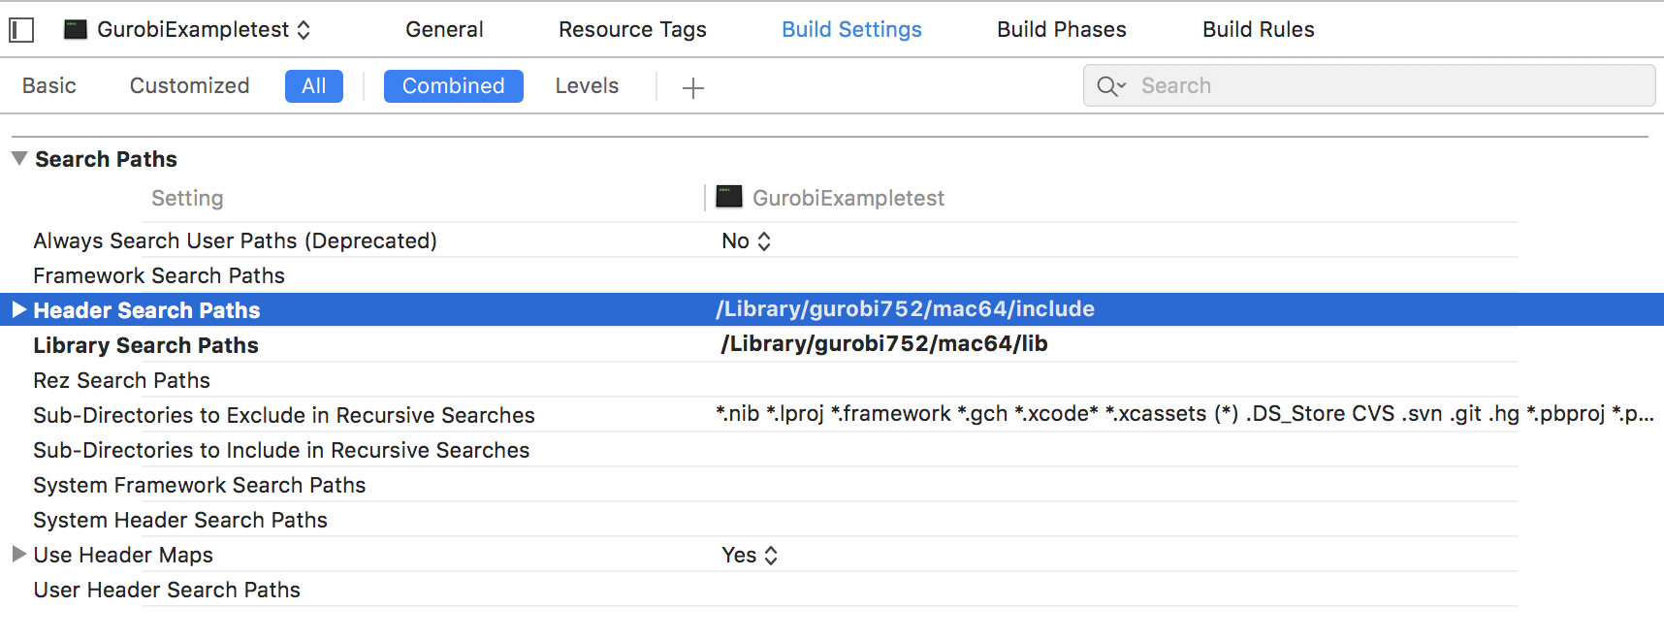1664x640 pixels.
Task: Select the User Header Search Paths setting
Action: click(167, 590)
